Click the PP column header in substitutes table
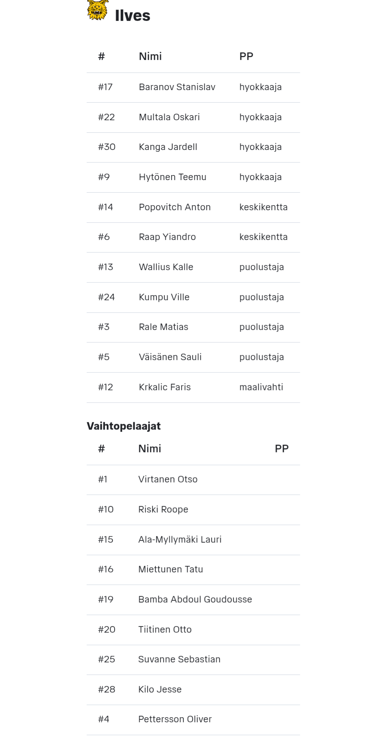Image resolution: width=383 pixels, height=738 pixels. point(282,448)
